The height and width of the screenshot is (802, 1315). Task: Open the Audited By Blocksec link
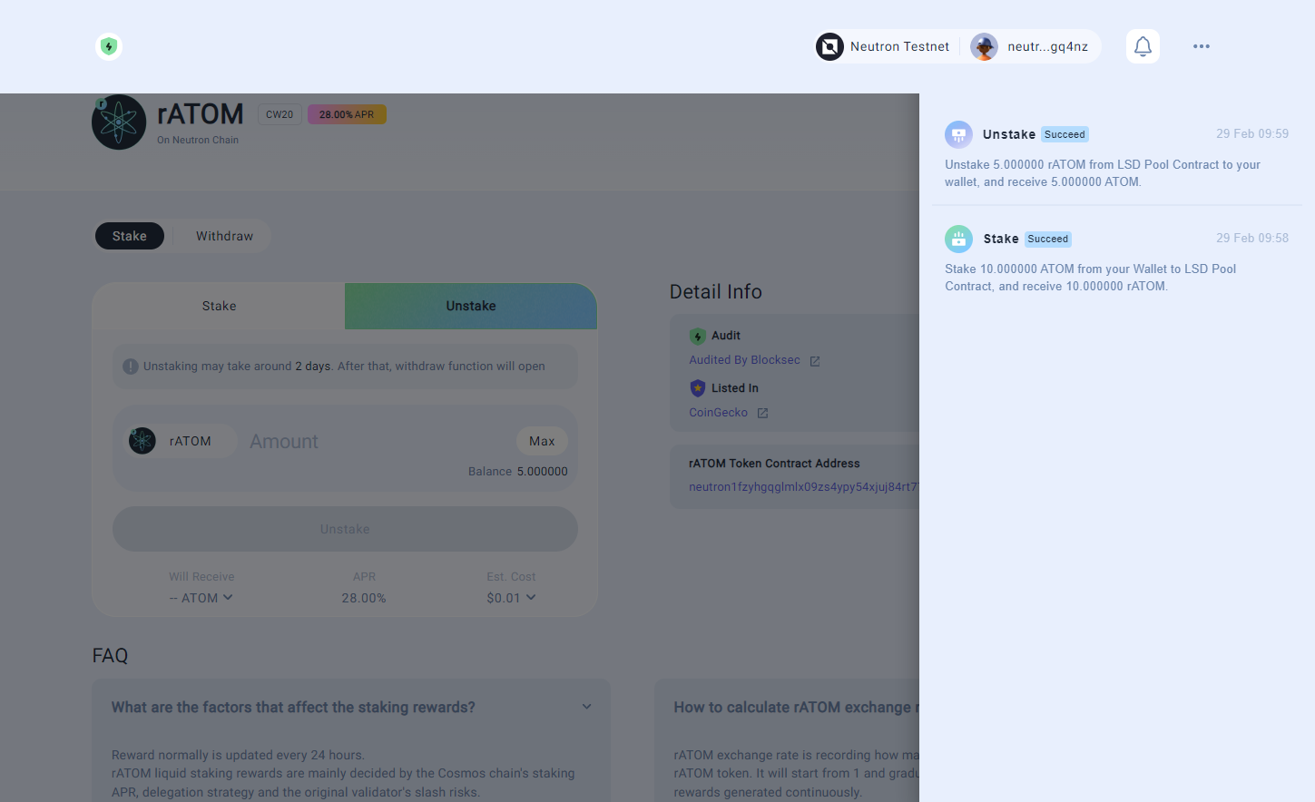[x=745, y=360]
